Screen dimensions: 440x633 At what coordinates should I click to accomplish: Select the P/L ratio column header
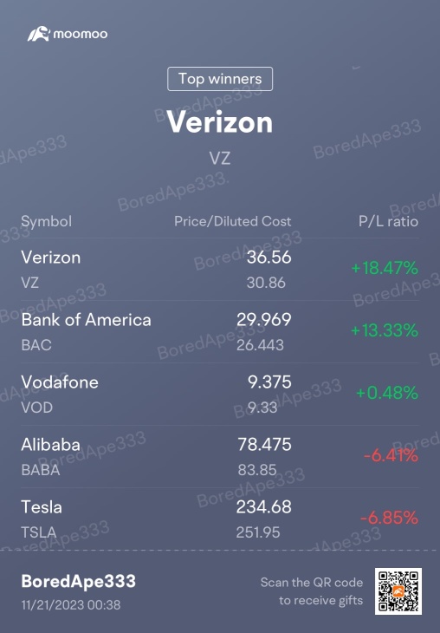[x=388, y=221]
